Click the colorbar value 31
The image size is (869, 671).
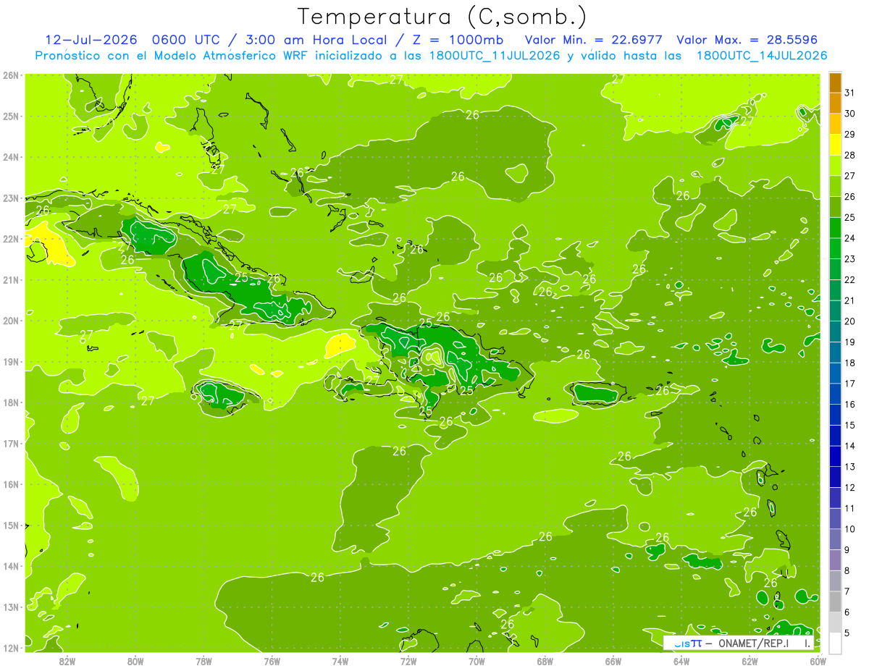tap(849, 93)
